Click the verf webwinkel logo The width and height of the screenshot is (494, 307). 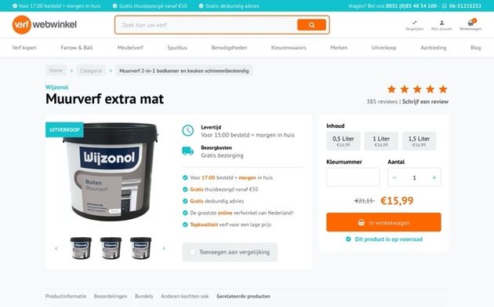(45, 24)
